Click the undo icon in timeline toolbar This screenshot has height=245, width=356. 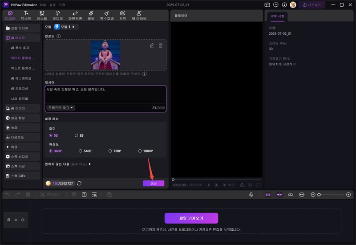click(8, 195)
